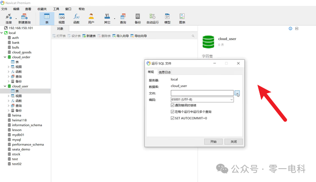Image resolution: width=316 pixels, height=182 pixels.
Task: Click the 新建查询 (New Query) toolbar icon
Action: click(x=24, y=19)
